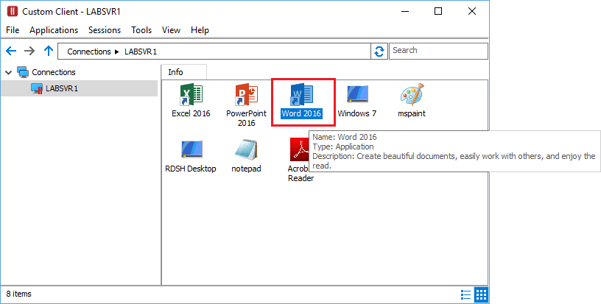601x304 pixels.
Task: Close the Custom Client window
Action: pos(472,12)
